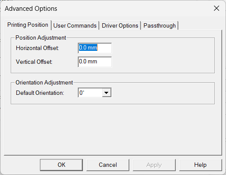
Task: Click the Default Orientation label
Action: click(40, 93)
